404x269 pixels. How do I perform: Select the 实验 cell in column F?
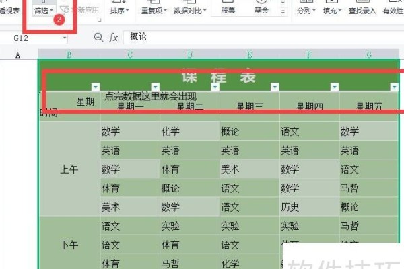tap(309, 226)
